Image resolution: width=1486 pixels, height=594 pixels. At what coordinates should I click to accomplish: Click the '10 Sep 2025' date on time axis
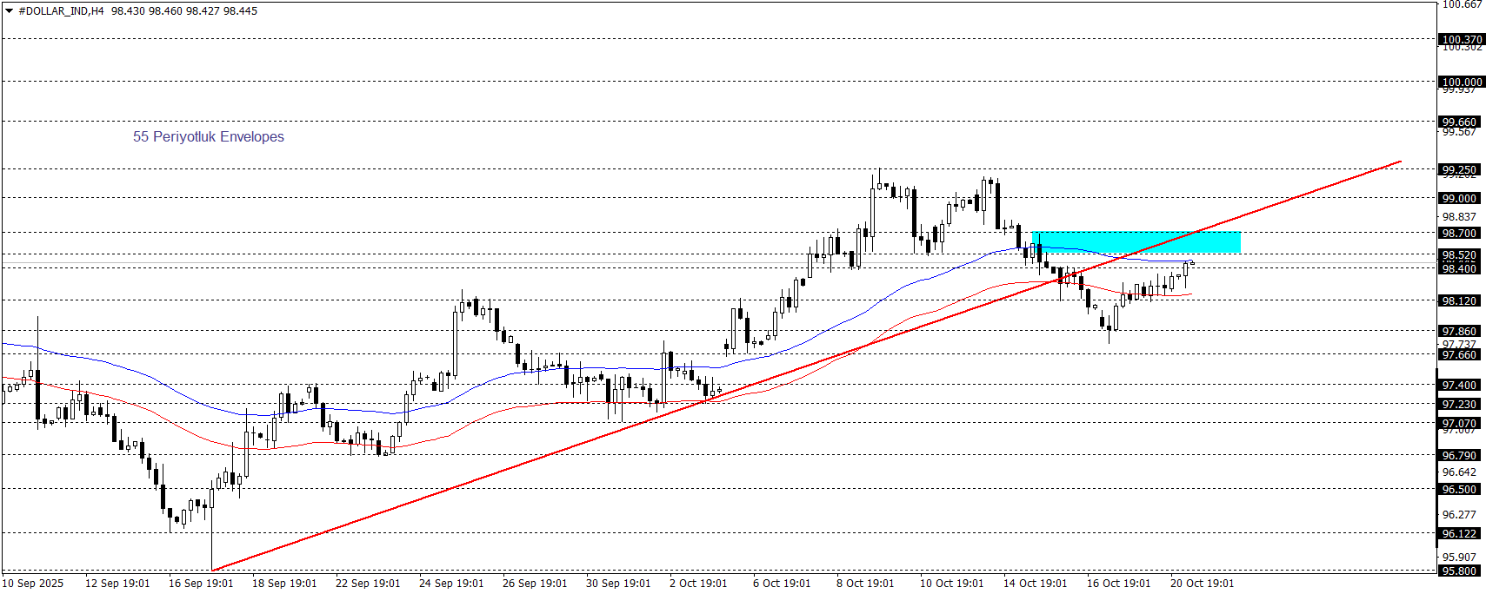click(33, 584)
